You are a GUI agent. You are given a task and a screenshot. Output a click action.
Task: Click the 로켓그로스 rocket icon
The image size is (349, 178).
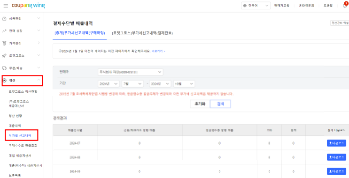tap(4, 55)
